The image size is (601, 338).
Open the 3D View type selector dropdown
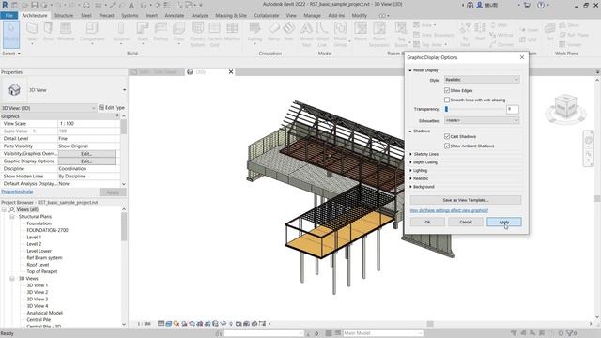(x=124, y=90)
